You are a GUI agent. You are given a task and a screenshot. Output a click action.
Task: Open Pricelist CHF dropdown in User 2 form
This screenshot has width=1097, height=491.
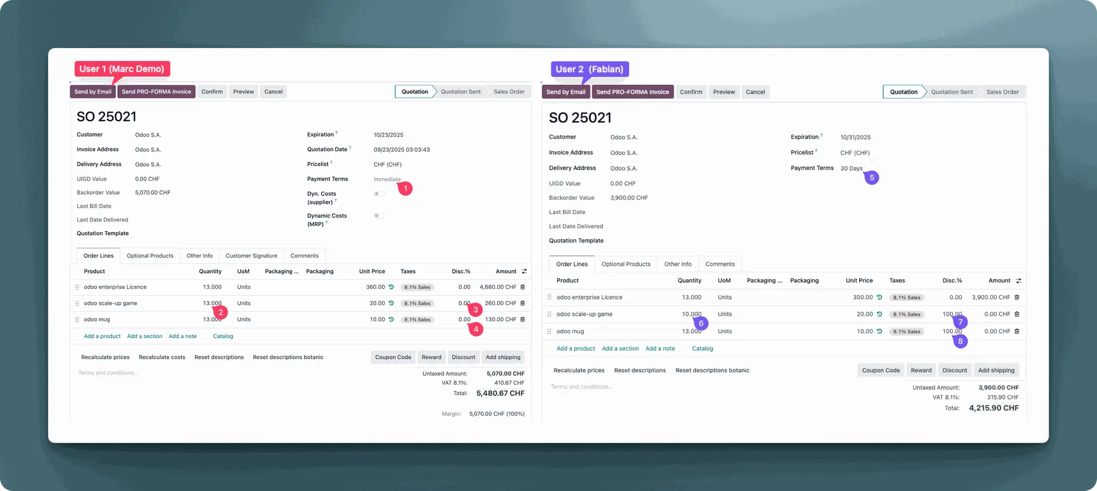coord(855,153)
